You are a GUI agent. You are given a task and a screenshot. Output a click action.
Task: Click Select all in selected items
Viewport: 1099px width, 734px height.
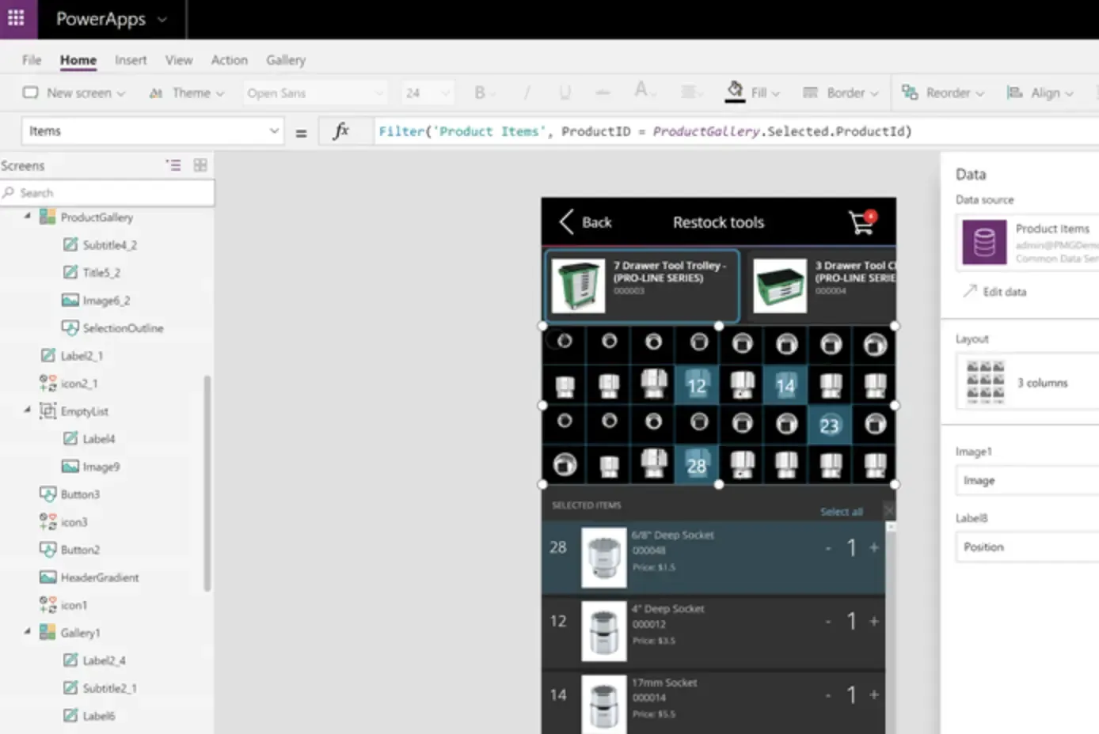coord(841,512)
